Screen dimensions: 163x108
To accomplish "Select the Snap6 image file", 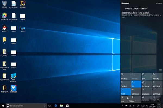I will click(23, 17).
